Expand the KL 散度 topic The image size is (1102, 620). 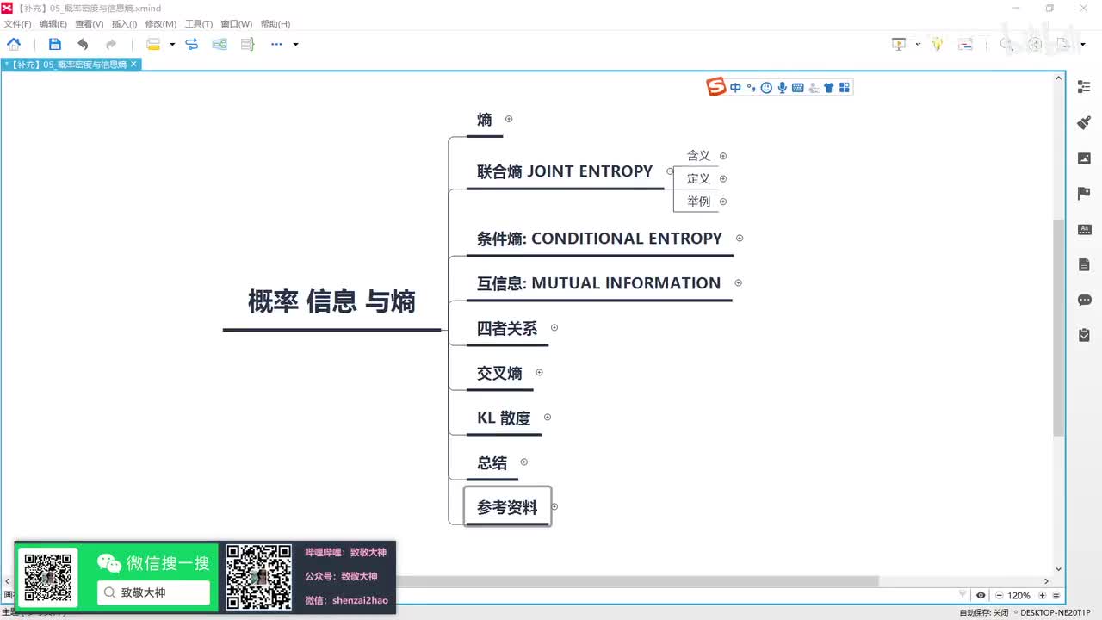click(x=548, y=417)
